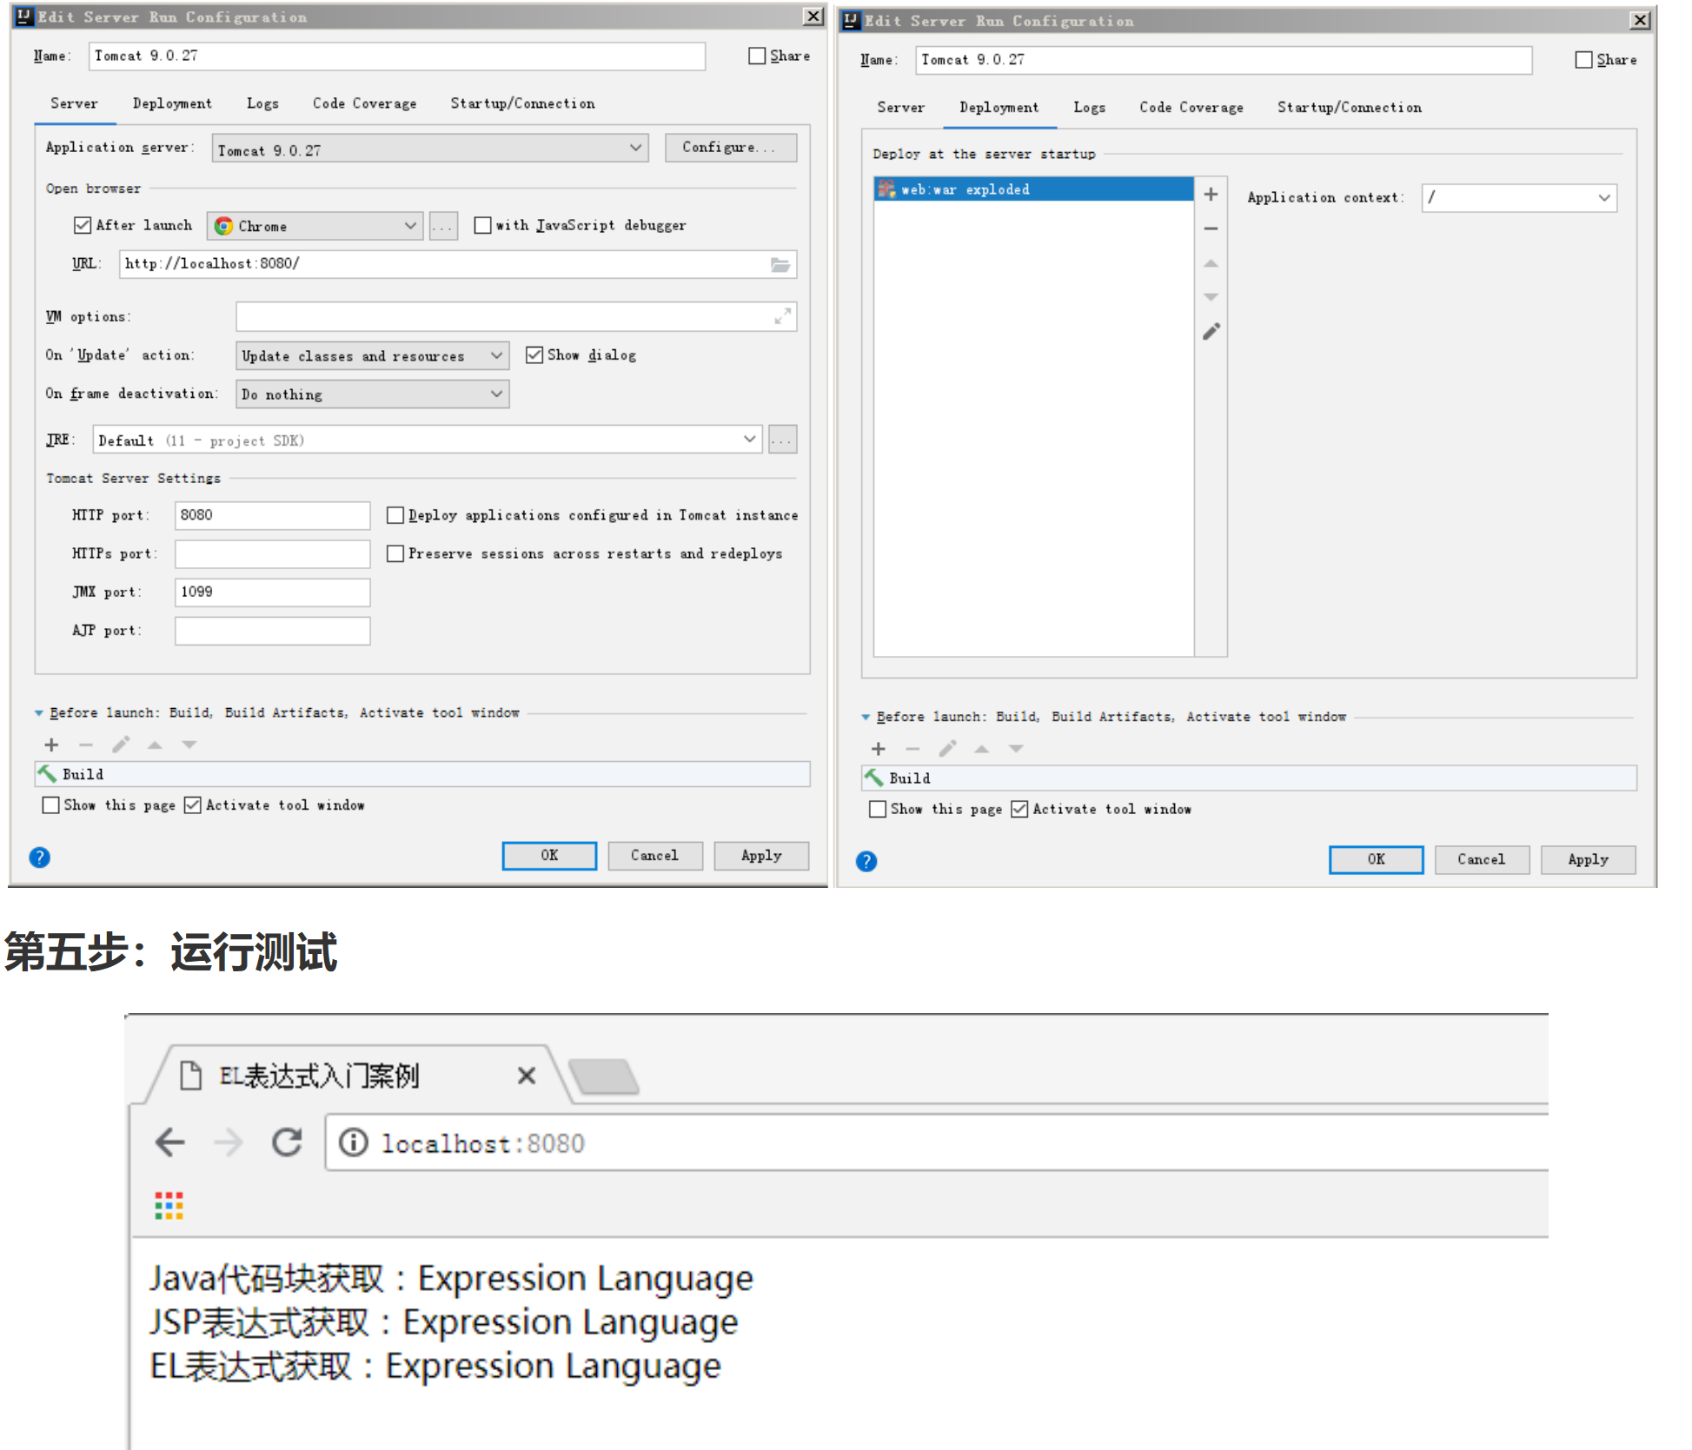Open Application server dropdown

[x=430, y=149]
